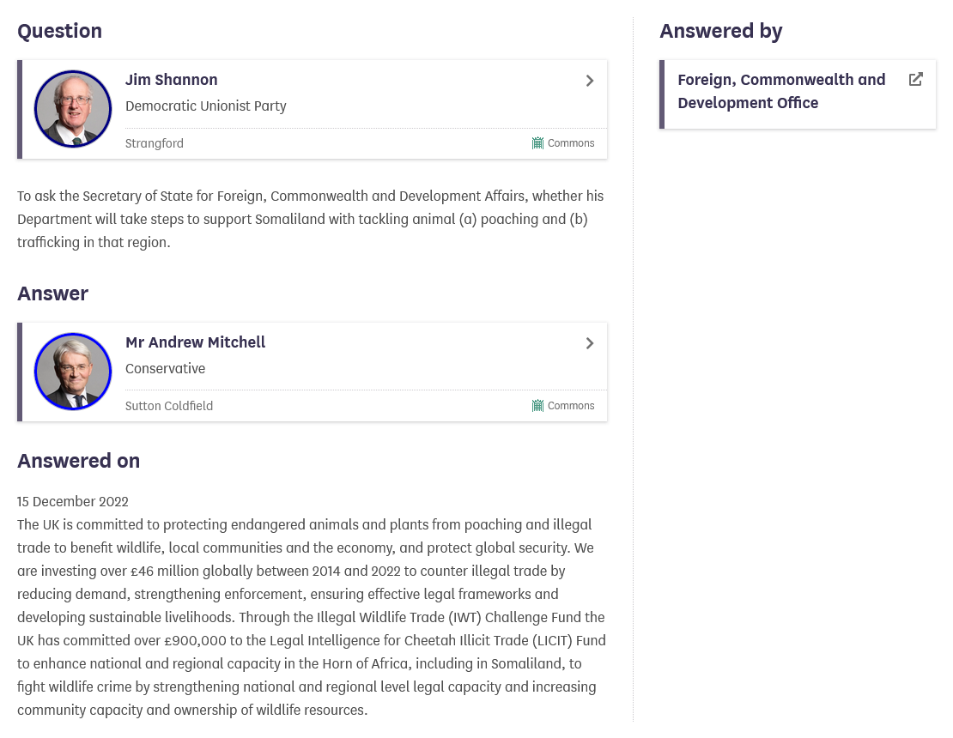The height and width of the screenshot is (738, 953).
Task: Click the Commons portcullis icon in Andrew Mitchell card
Action: pos(537,406)
